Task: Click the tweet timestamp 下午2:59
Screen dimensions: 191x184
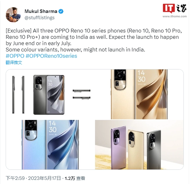Action: pos(15,178)
